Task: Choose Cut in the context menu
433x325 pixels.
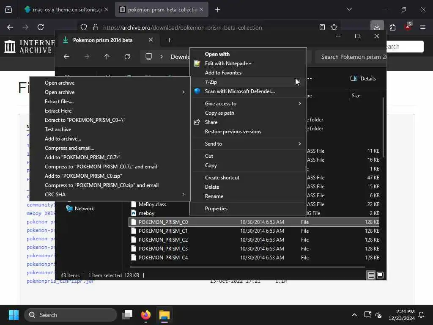Action: pos(248,156)
